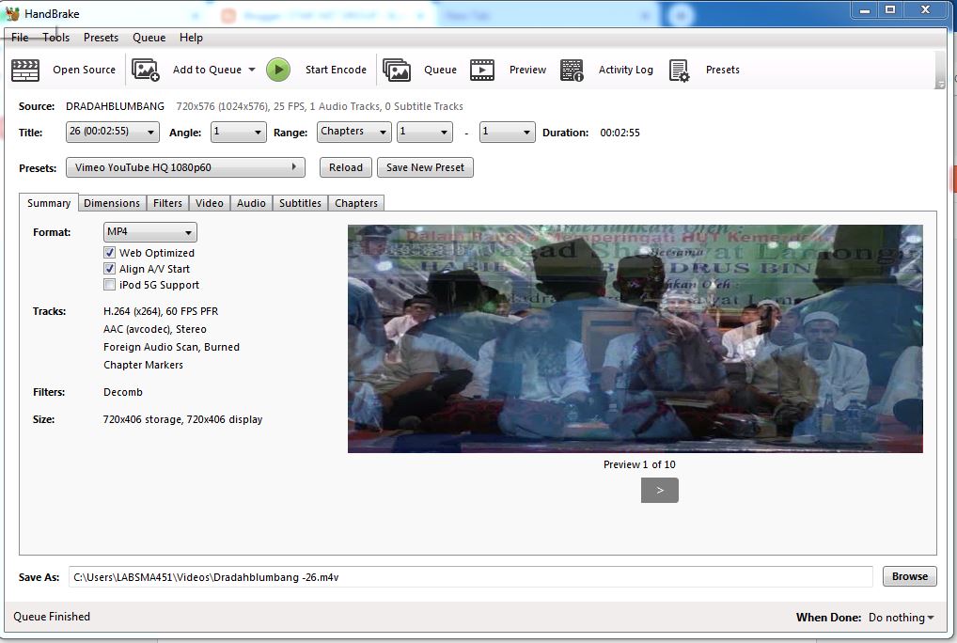Open the Title dropdown showing 26 (00:02:55)
This screenshot has width=957, height=643.
point(112,132)
